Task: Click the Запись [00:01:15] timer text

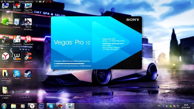Action: (x=25, y=2)
